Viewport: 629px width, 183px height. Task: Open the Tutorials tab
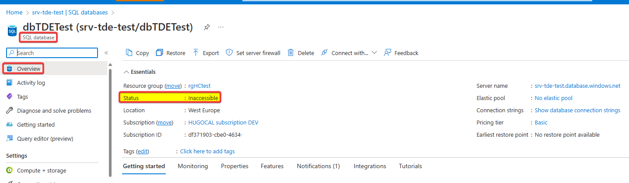tap(410, 166)
